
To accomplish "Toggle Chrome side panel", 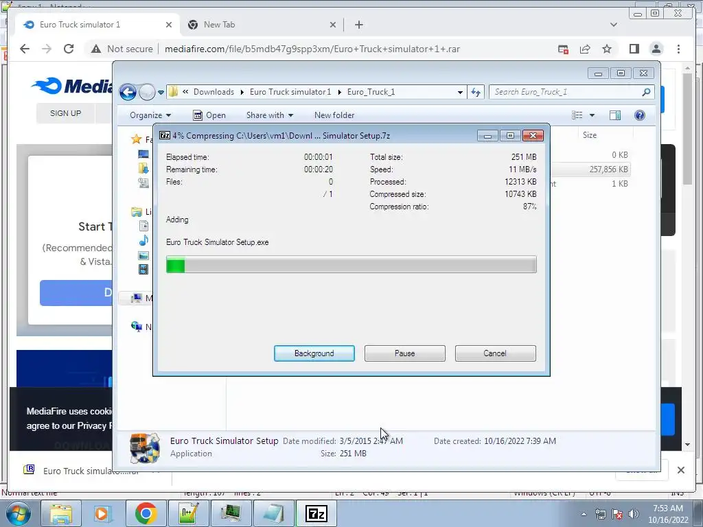I will tap(634, 49).
